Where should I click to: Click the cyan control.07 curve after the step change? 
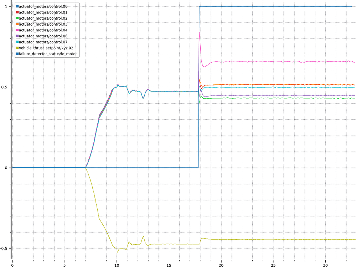[285, 87]
